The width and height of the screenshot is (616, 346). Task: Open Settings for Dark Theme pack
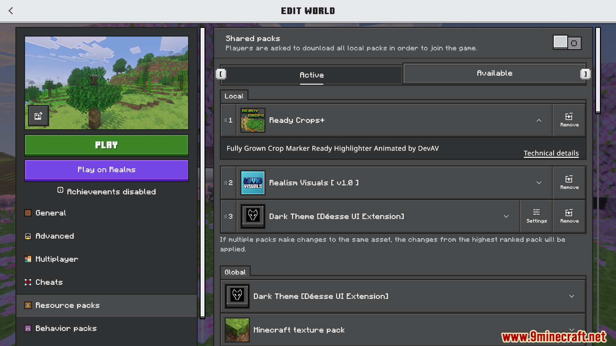[x=536, y=216]
